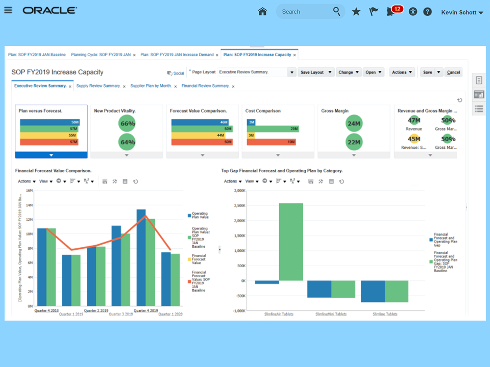Open the accessibility settings icon

coord(413,12)
